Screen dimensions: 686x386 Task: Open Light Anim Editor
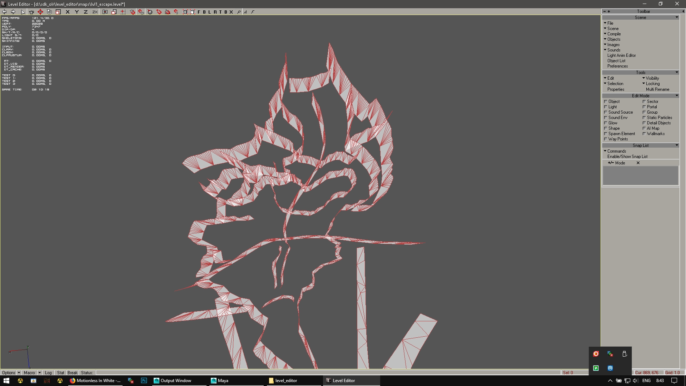click(x=621, y=55)
